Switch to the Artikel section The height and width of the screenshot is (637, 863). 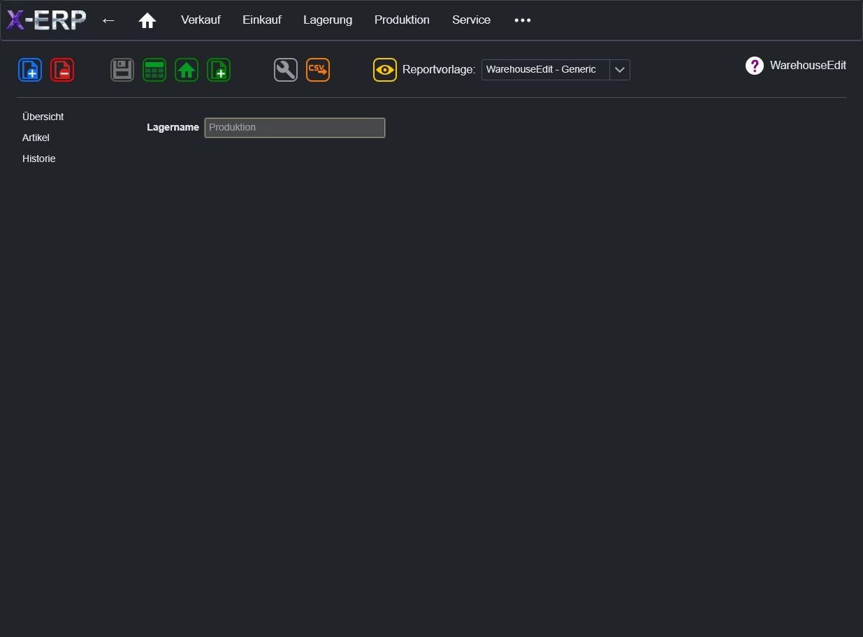pos(36,138)
